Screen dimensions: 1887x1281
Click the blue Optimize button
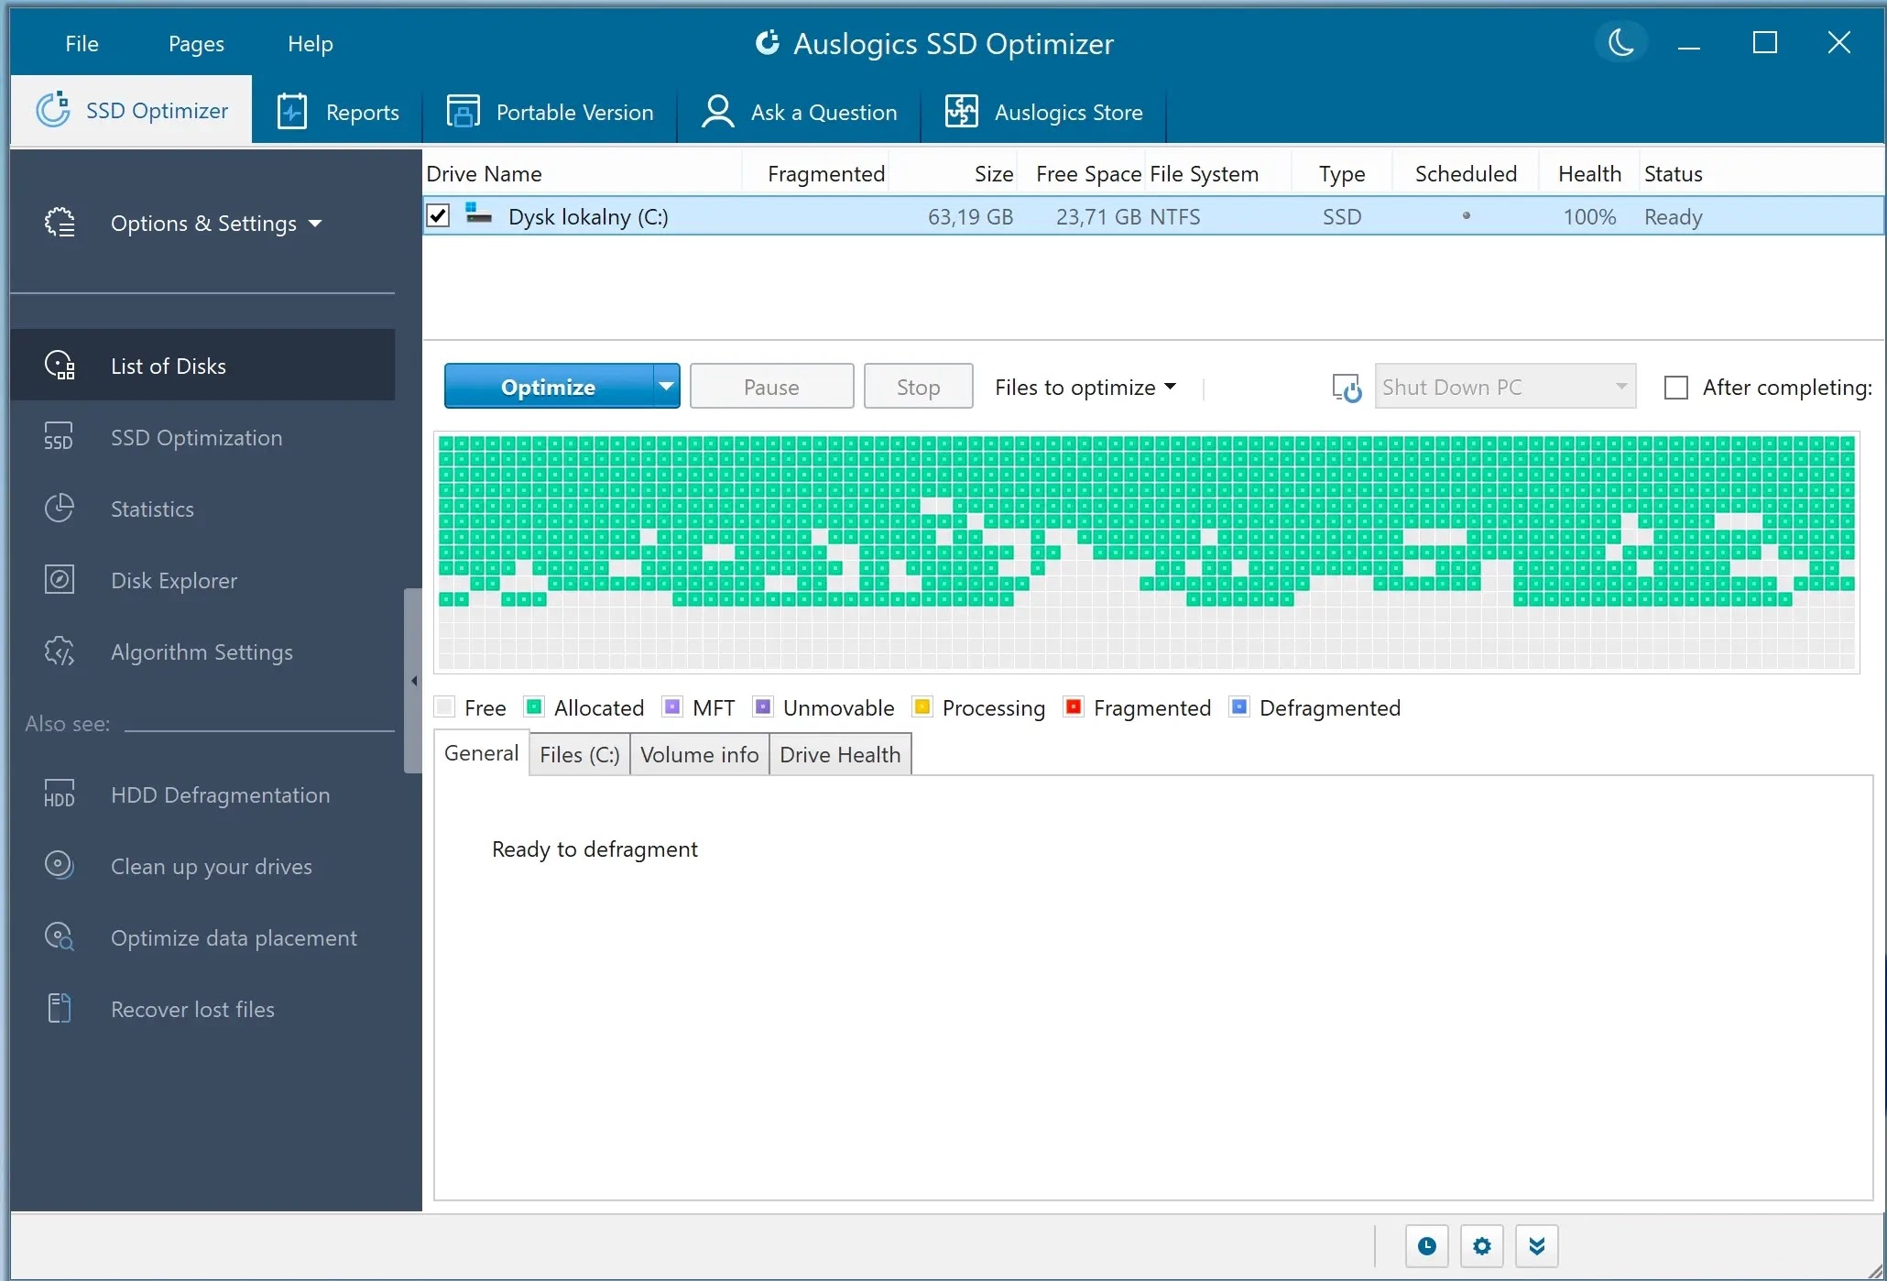point(548,386)
